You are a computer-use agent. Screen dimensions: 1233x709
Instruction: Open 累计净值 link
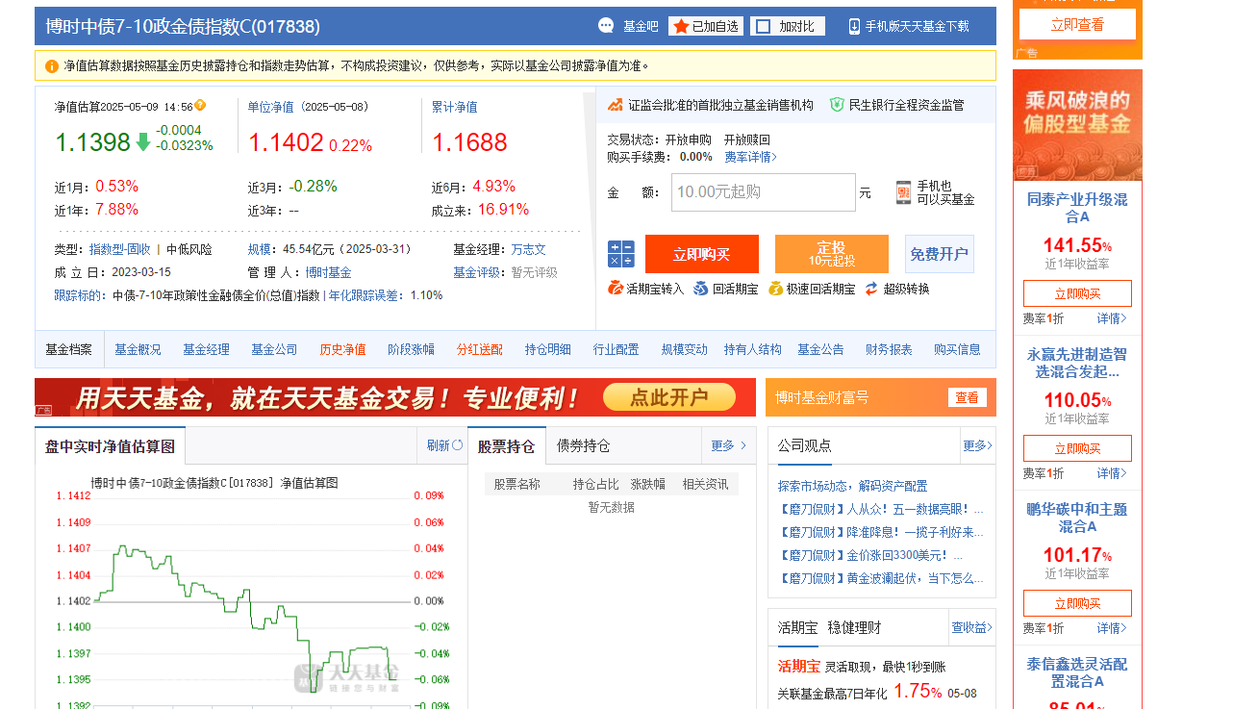pyautogui.click(x=455, y=107)
